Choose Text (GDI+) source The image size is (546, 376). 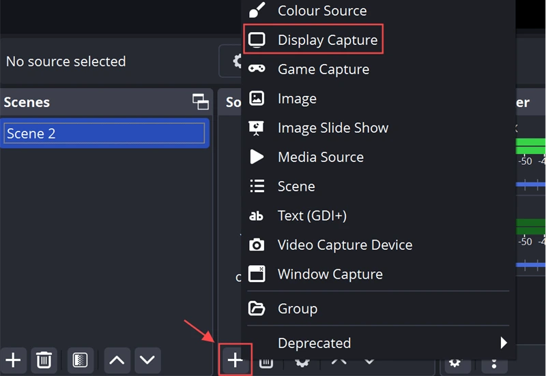[312, 216]
